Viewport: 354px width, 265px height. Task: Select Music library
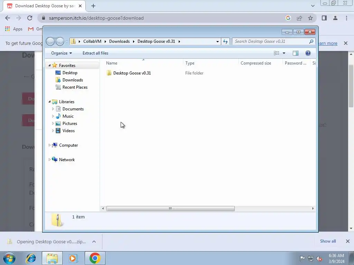68,116
